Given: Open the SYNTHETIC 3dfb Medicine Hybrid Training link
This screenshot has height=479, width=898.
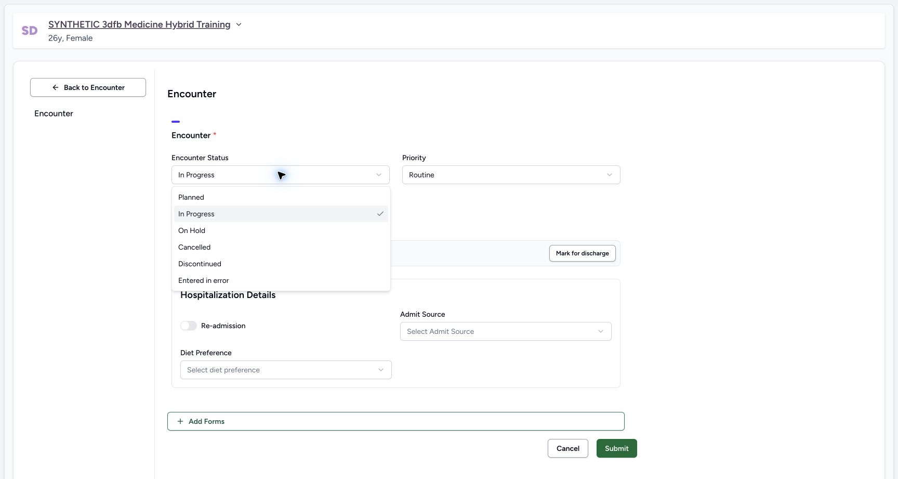Looking at the screenshot, I should (139, 24).
